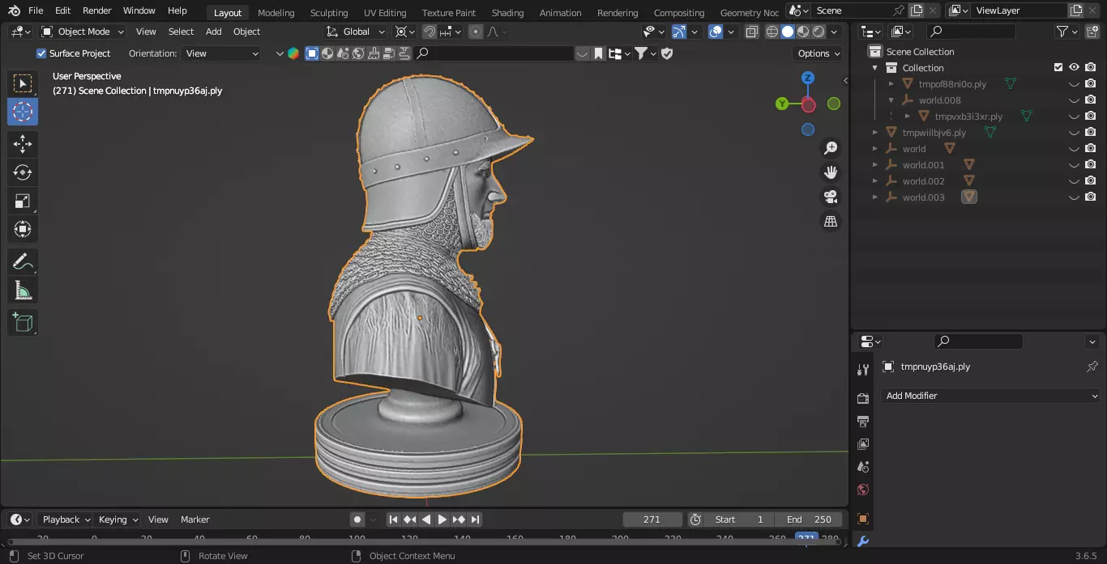Viewport: 1107px width, 564px height.
Task: Open the Playback dropdown
Action: (x=66, y=519)
